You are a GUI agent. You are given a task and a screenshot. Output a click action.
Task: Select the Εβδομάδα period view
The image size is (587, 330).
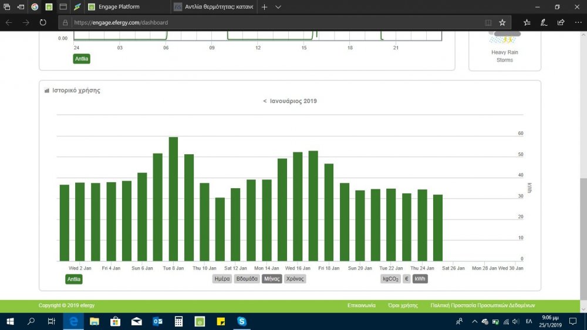click(x=246, y=279)
